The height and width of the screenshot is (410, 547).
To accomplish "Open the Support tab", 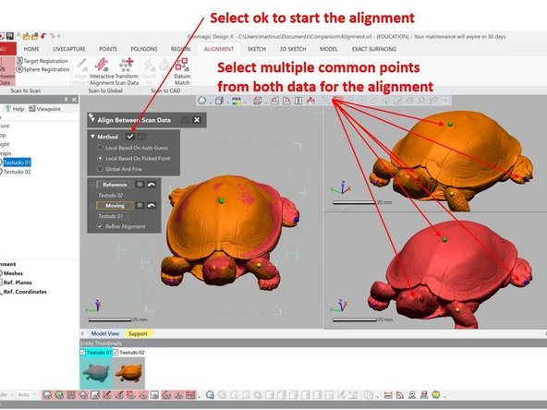I will pos(138,333).
